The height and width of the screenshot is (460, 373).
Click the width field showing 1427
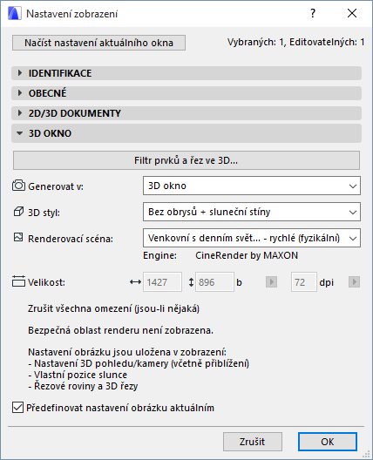point(162,282)
